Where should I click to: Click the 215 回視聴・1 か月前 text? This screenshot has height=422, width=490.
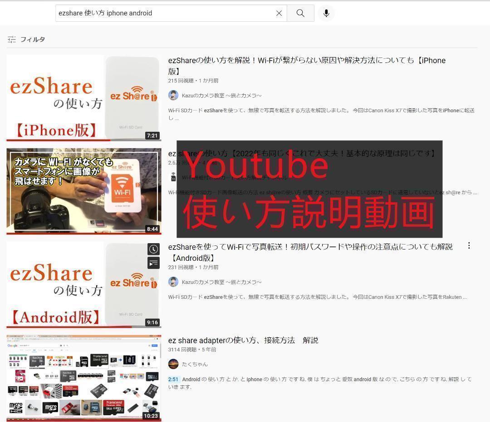click(193, 81)
